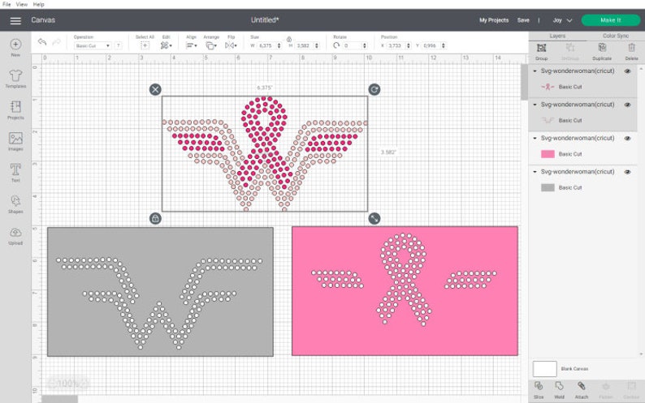Click the Make It button
The height and width of the screenshot is (403, 645).
610,20
